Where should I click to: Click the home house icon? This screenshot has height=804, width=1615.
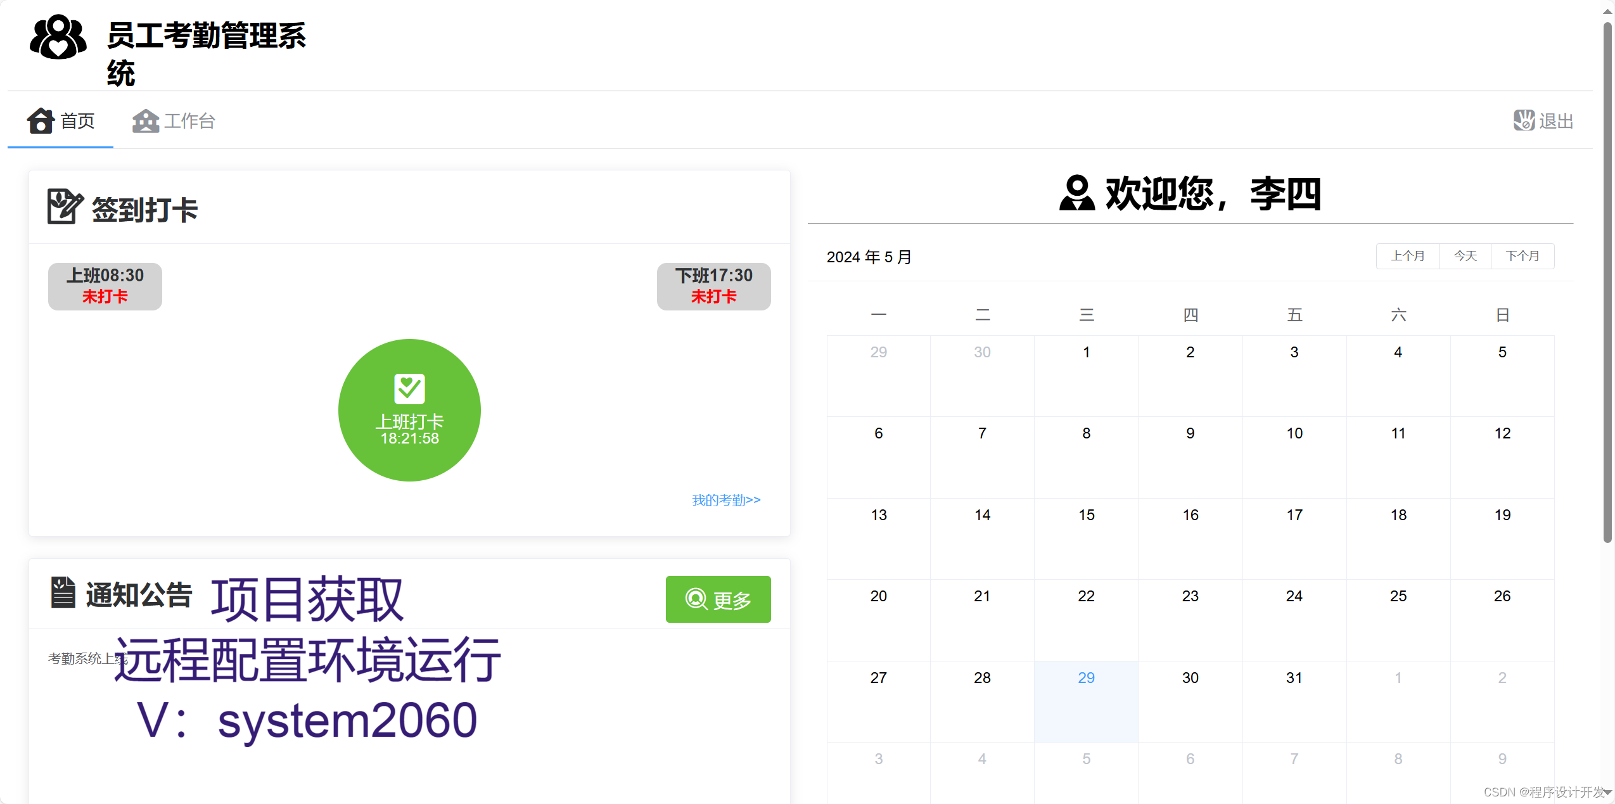tap(41, 120)
